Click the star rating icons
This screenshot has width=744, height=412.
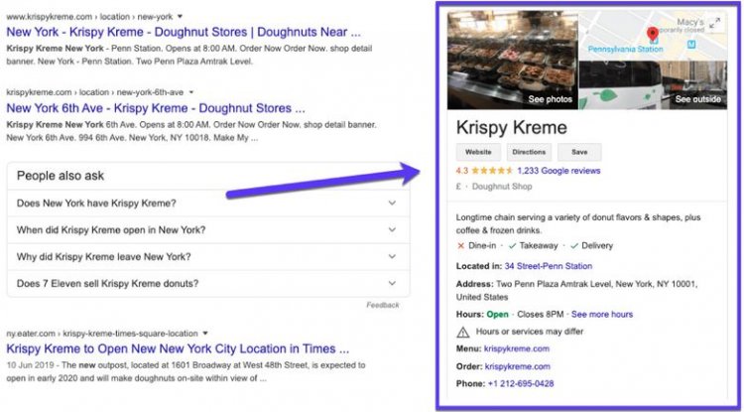point(492,171)
